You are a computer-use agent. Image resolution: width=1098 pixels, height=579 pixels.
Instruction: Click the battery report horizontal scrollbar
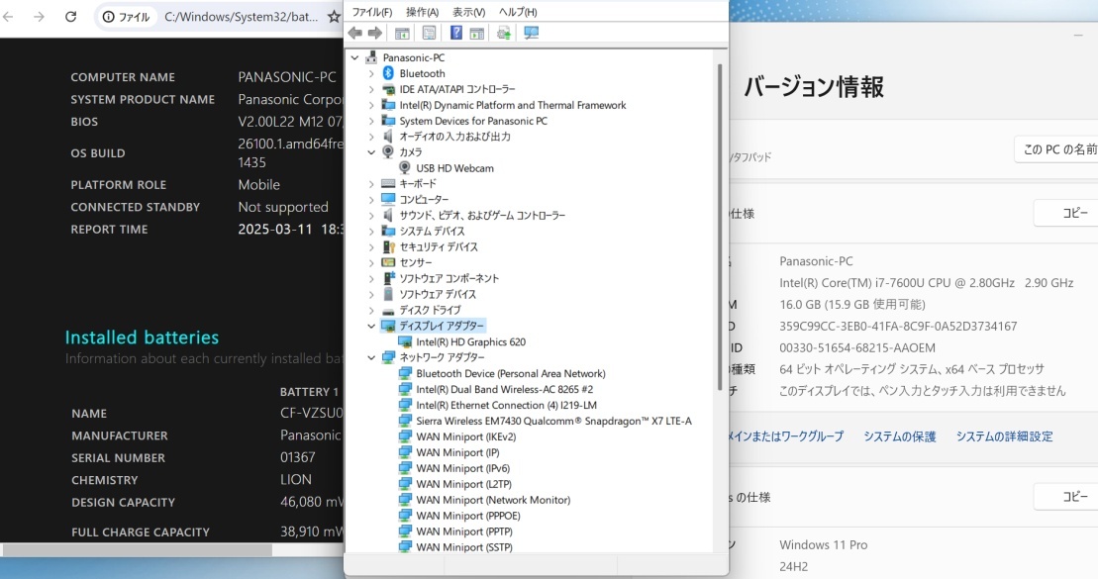point(138,550)
